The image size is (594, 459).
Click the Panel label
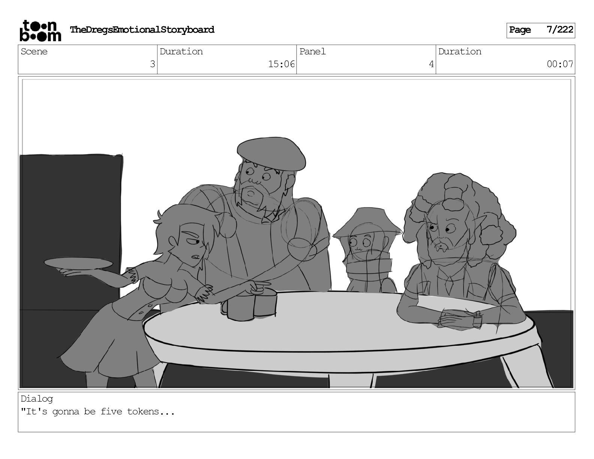coord(312,51)
